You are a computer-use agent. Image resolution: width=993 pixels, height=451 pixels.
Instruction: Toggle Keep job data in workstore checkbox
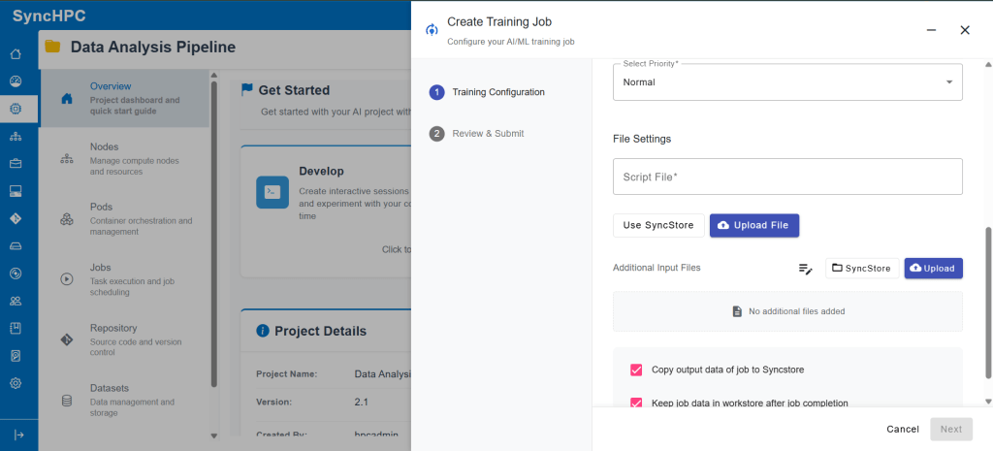pyautogui.click(x=636, y=403)
